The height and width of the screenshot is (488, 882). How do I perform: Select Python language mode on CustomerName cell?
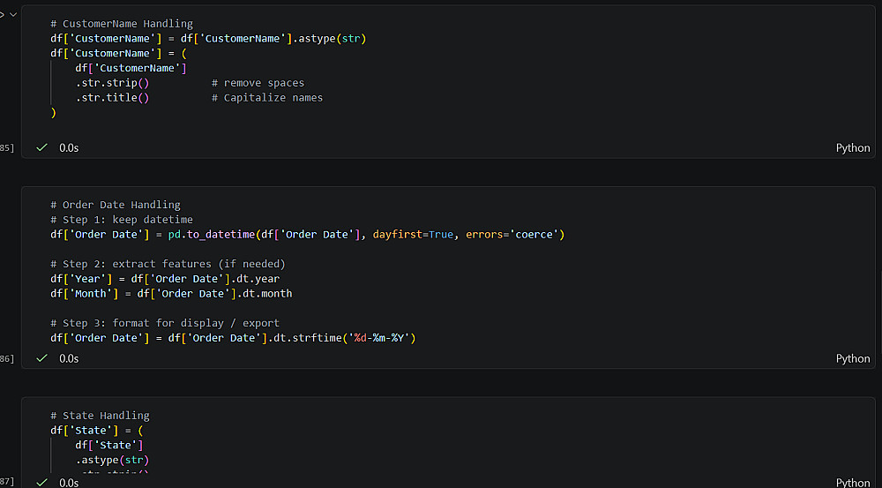coord(852,148)
